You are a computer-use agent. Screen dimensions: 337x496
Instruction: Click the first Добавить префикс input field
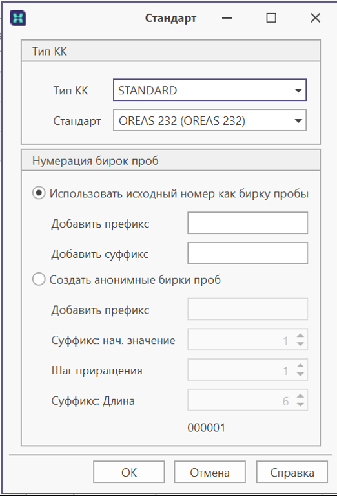coord(248,223)
